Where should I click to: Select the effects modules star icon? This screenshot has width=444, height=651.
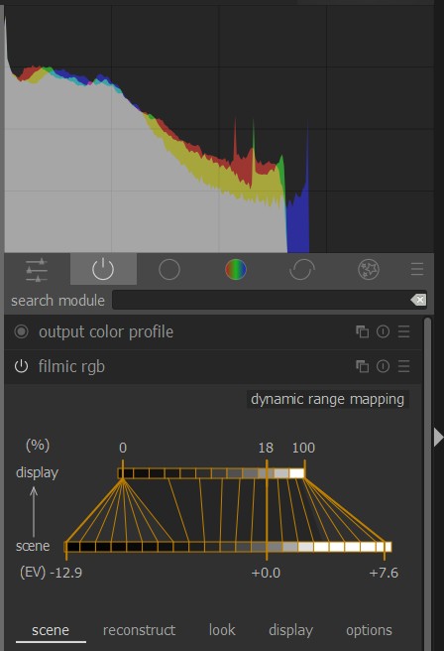pyautogui.click(x=369, y=270)
